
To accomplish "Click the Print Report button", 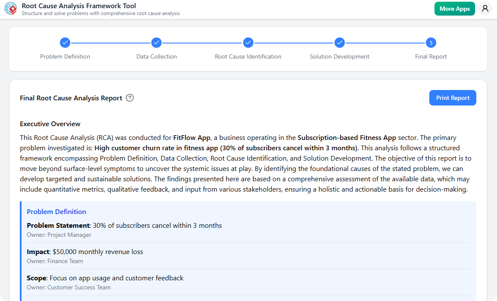I will click(x=453, y=98).
